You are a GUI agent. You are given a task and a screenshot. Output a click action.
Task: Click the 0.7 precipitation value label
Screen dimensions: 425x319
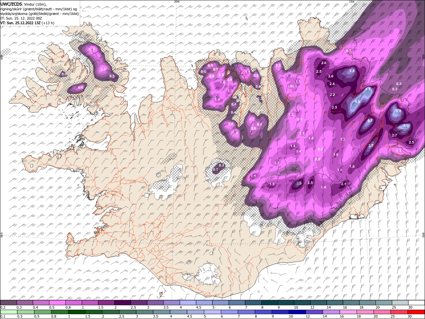(x=252, y=119)
